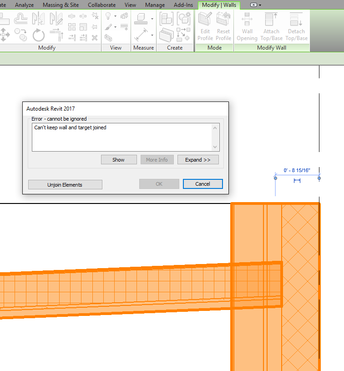Click Reset Profile in Mode panel
The height and width of the screenshot is (371, 344).
(x=223, y=26)
